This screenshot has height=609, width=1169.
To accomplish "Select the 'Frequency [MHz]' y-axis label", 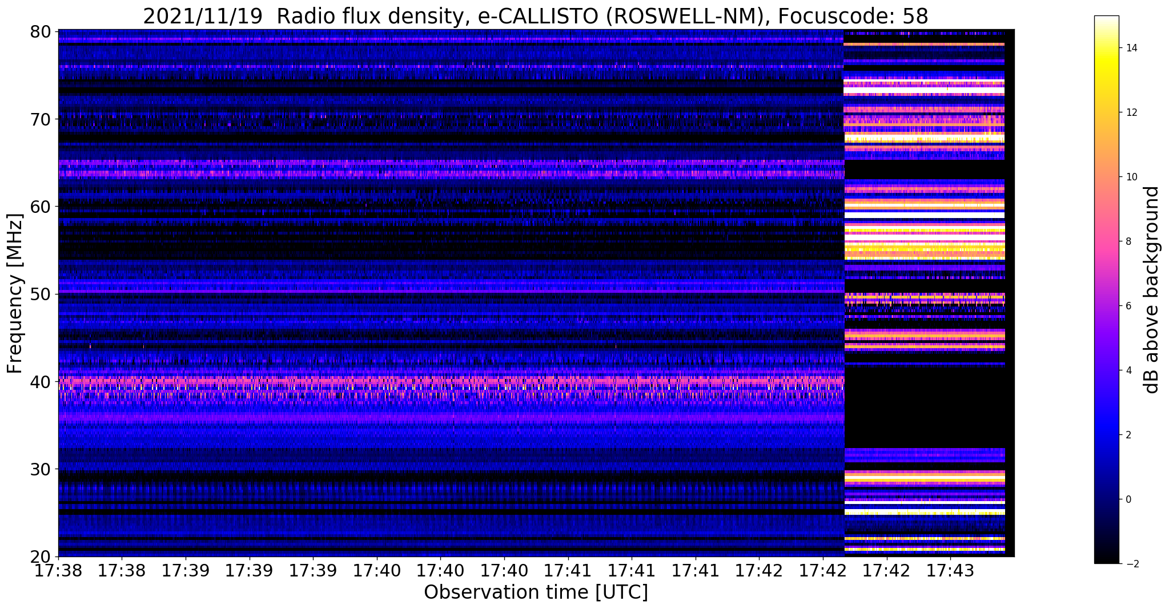I will click(x=15, y=293).
